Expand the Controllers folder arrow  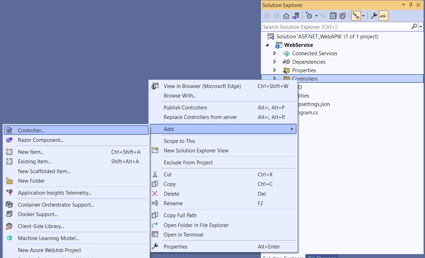point(275,79)
